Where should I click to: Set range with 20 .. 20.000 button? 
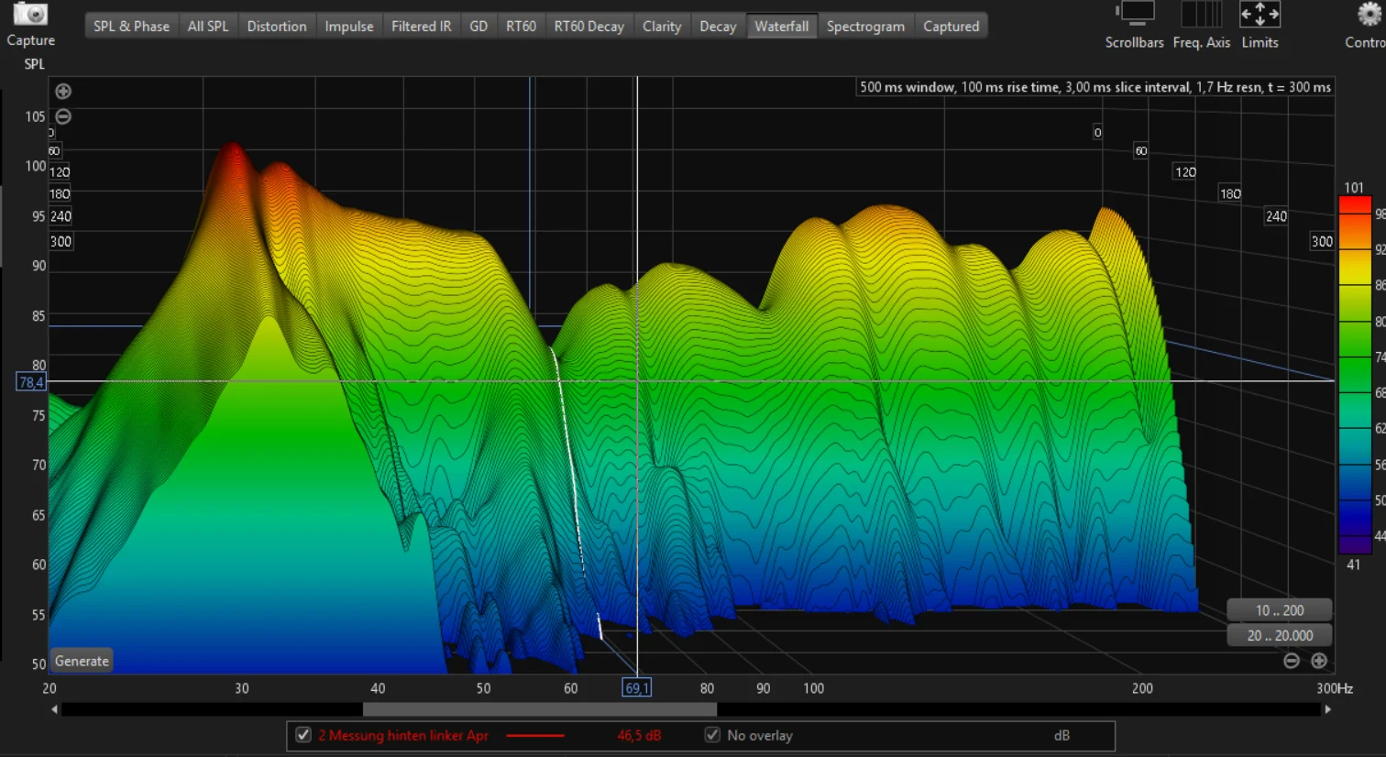point(1280,635)
